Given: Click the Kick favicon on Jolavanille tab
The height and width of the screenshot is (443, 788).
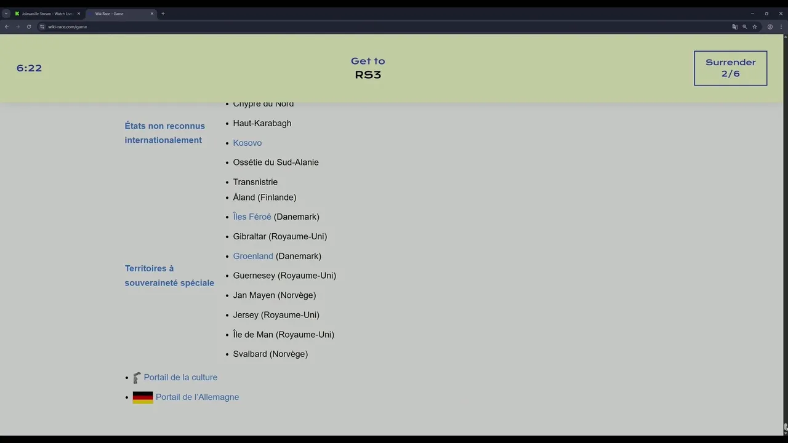Looking at the screenshot, I should 17,14.
